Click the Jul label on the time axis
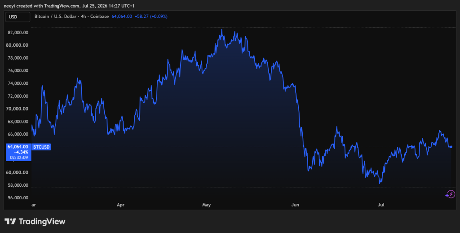Viewport: 460px width, 233px height. pyautogui.click(x=381, y=205)
